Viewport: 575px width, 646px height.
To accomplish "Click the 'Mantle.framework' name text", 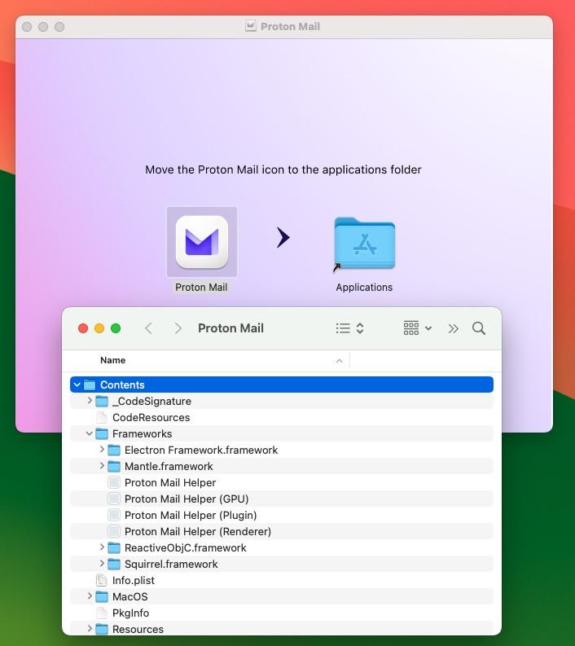I will click(169, 466).
